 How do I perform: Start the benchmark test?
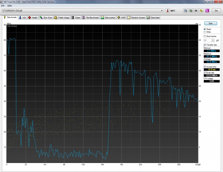pos(211,23)
